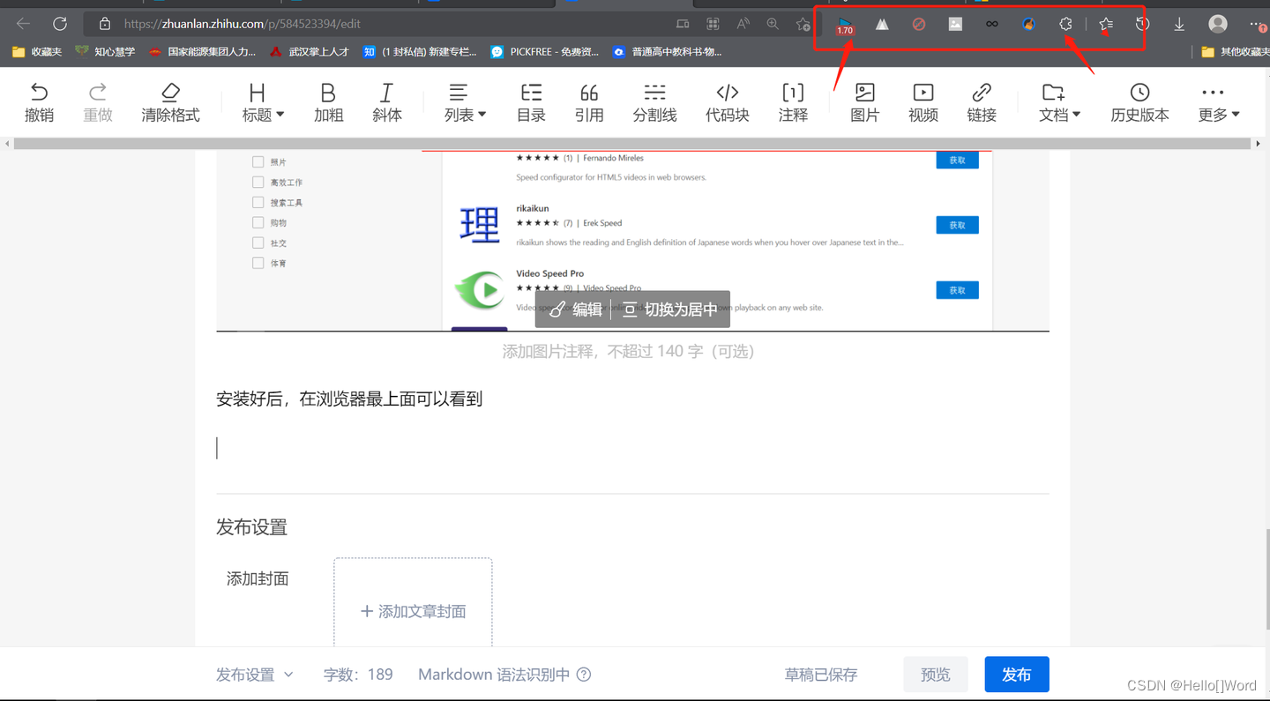
Task: Open the 国家能源集团人力 bookmark
Action: (202, 52)
